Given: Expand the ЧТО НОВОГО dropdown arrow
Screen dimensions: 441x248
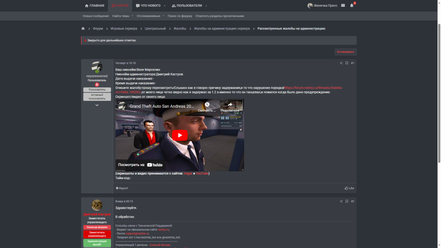Looking at the screenshot, I should pyautogui.click(x=165, y=6).
